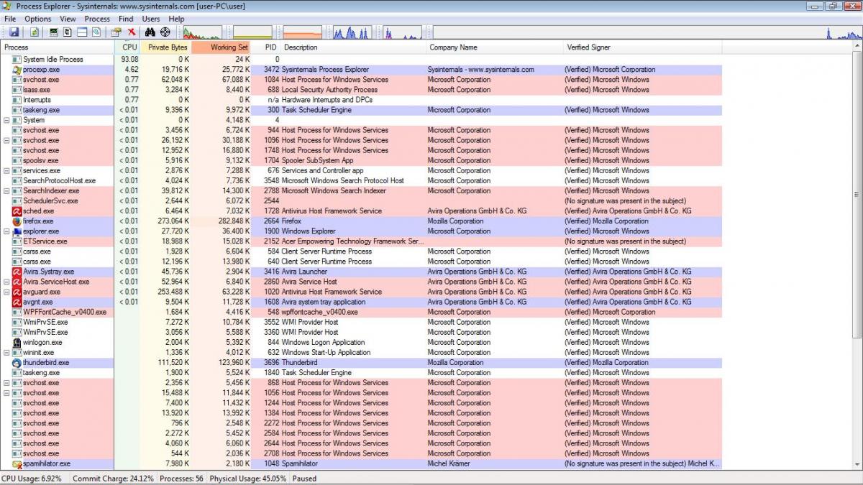Click the scrollbar down arrow
The height and width of the screenshot is (485, 863).
857,464
